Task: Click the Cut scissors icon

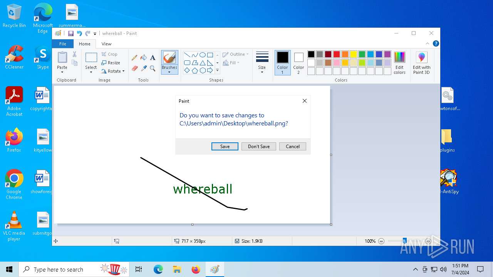Action: (74, 55)
